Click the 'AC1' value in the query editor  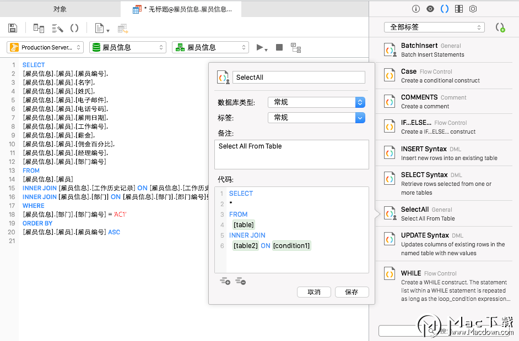click(x=120, y=215)
